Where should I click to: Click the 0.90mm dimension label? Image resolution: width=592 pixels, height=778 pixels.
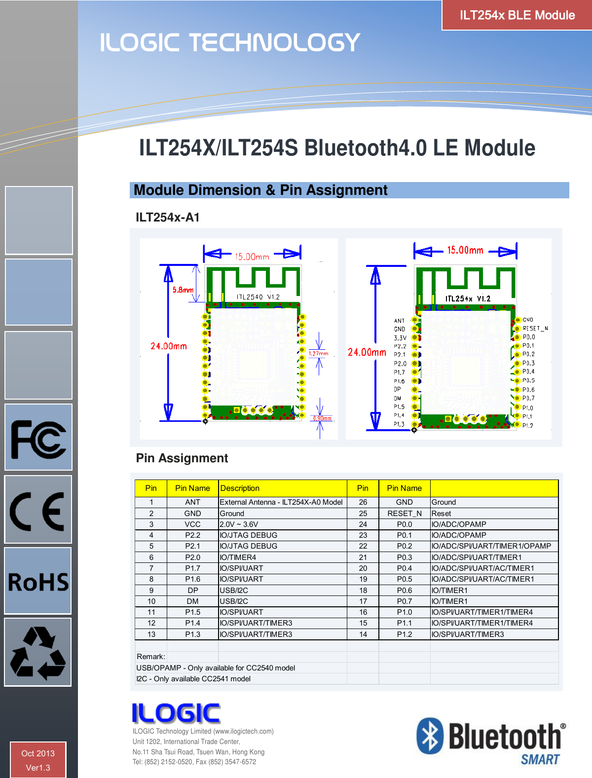323,418
